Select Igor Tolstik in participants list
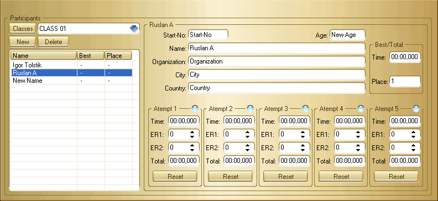The height and width of the screenshot is (201, 438). coord(71,65)
